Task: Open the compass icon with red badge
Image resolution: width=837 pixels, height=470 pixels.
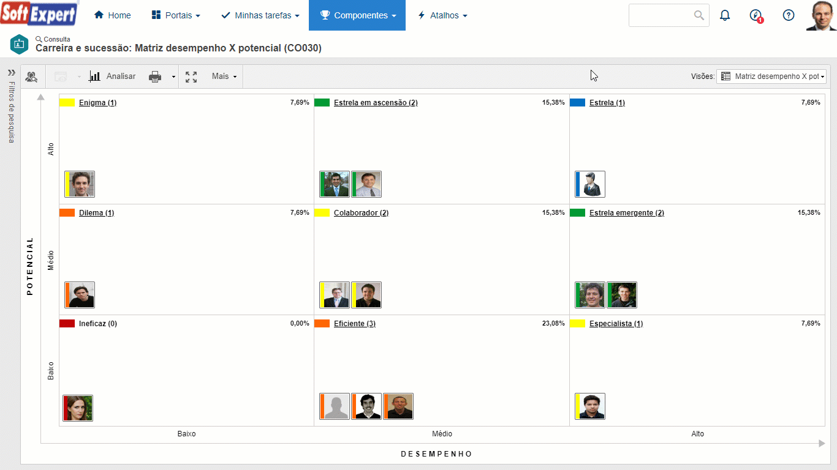Action: coord(756,15)
